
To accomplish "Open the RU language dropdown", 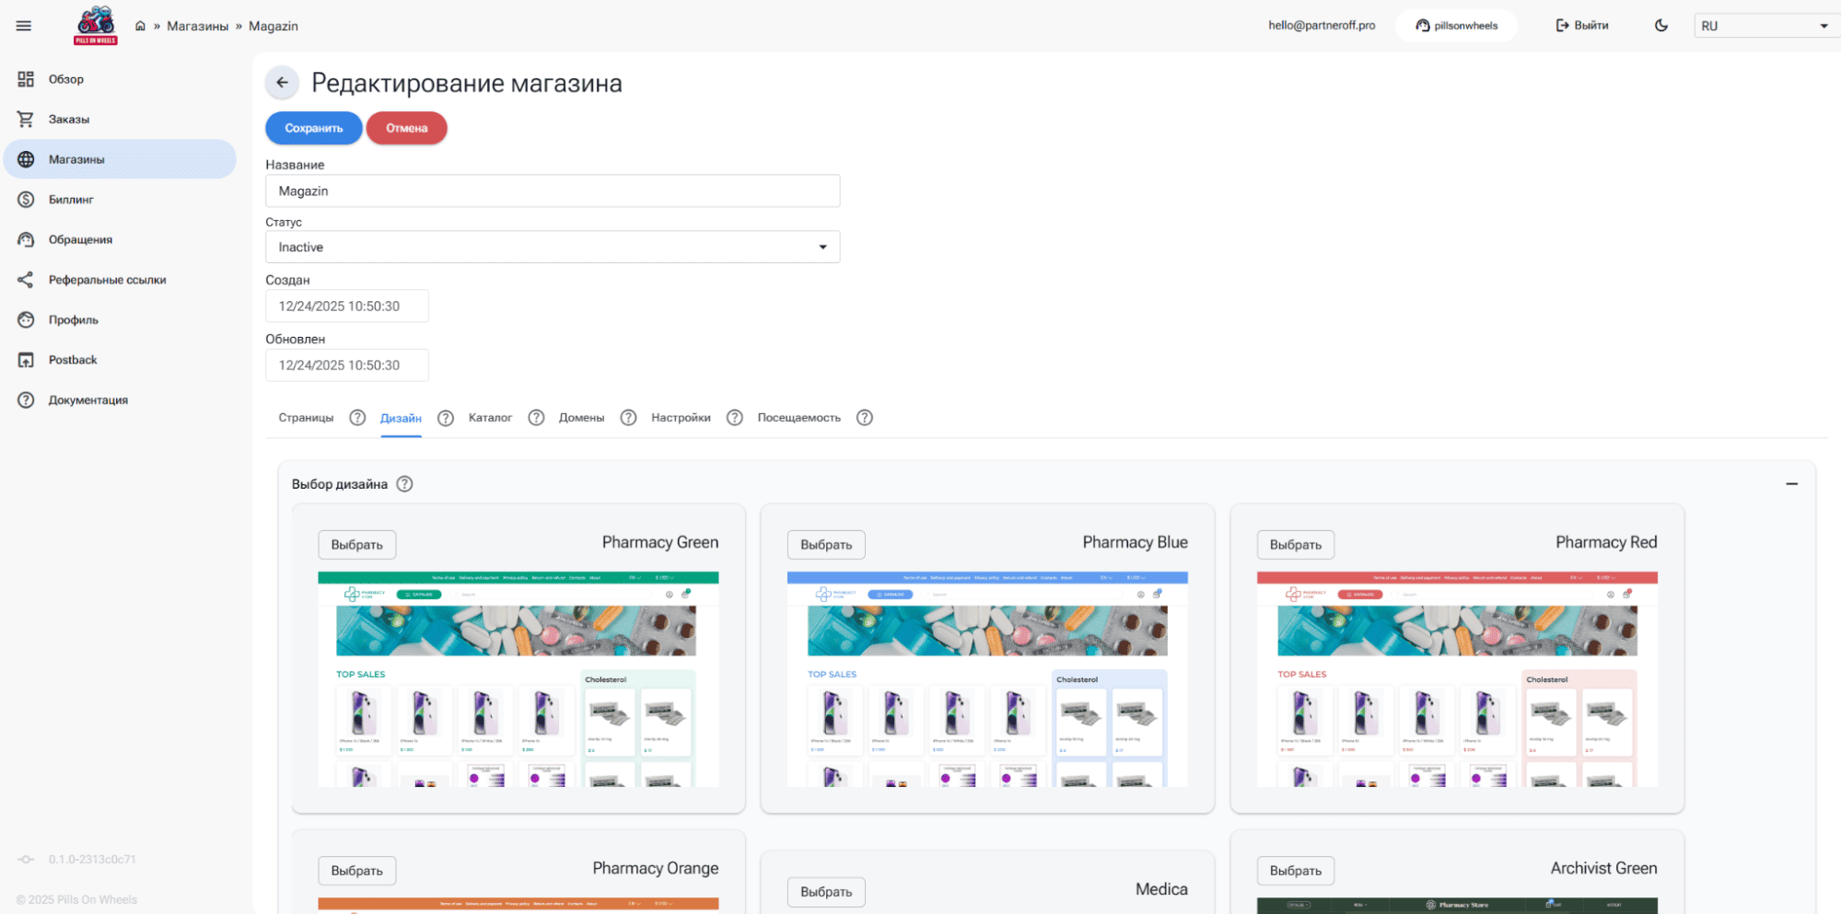I will coord(1763,26).
